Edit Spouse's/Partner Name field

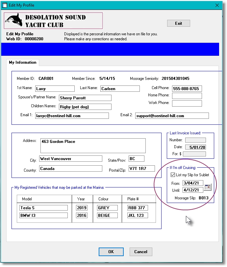point(85,98)
